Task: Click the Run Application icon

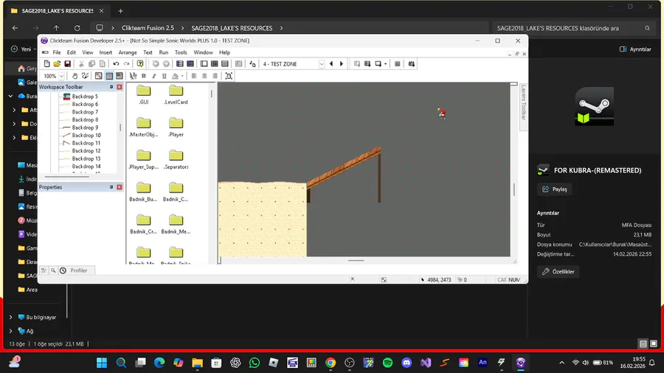Action: (367, 64)
